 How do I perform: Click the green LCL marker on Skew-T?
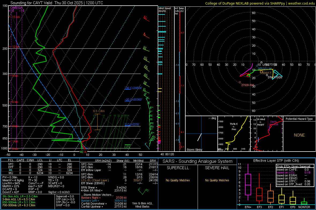click(x=127, y=147)
